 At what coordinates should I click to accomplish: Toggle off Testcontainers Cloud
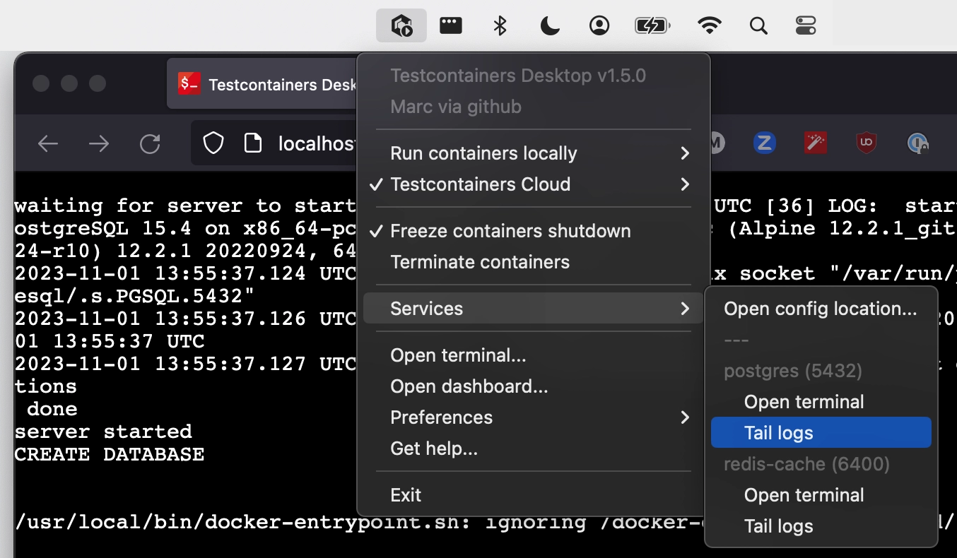[481, 184]
